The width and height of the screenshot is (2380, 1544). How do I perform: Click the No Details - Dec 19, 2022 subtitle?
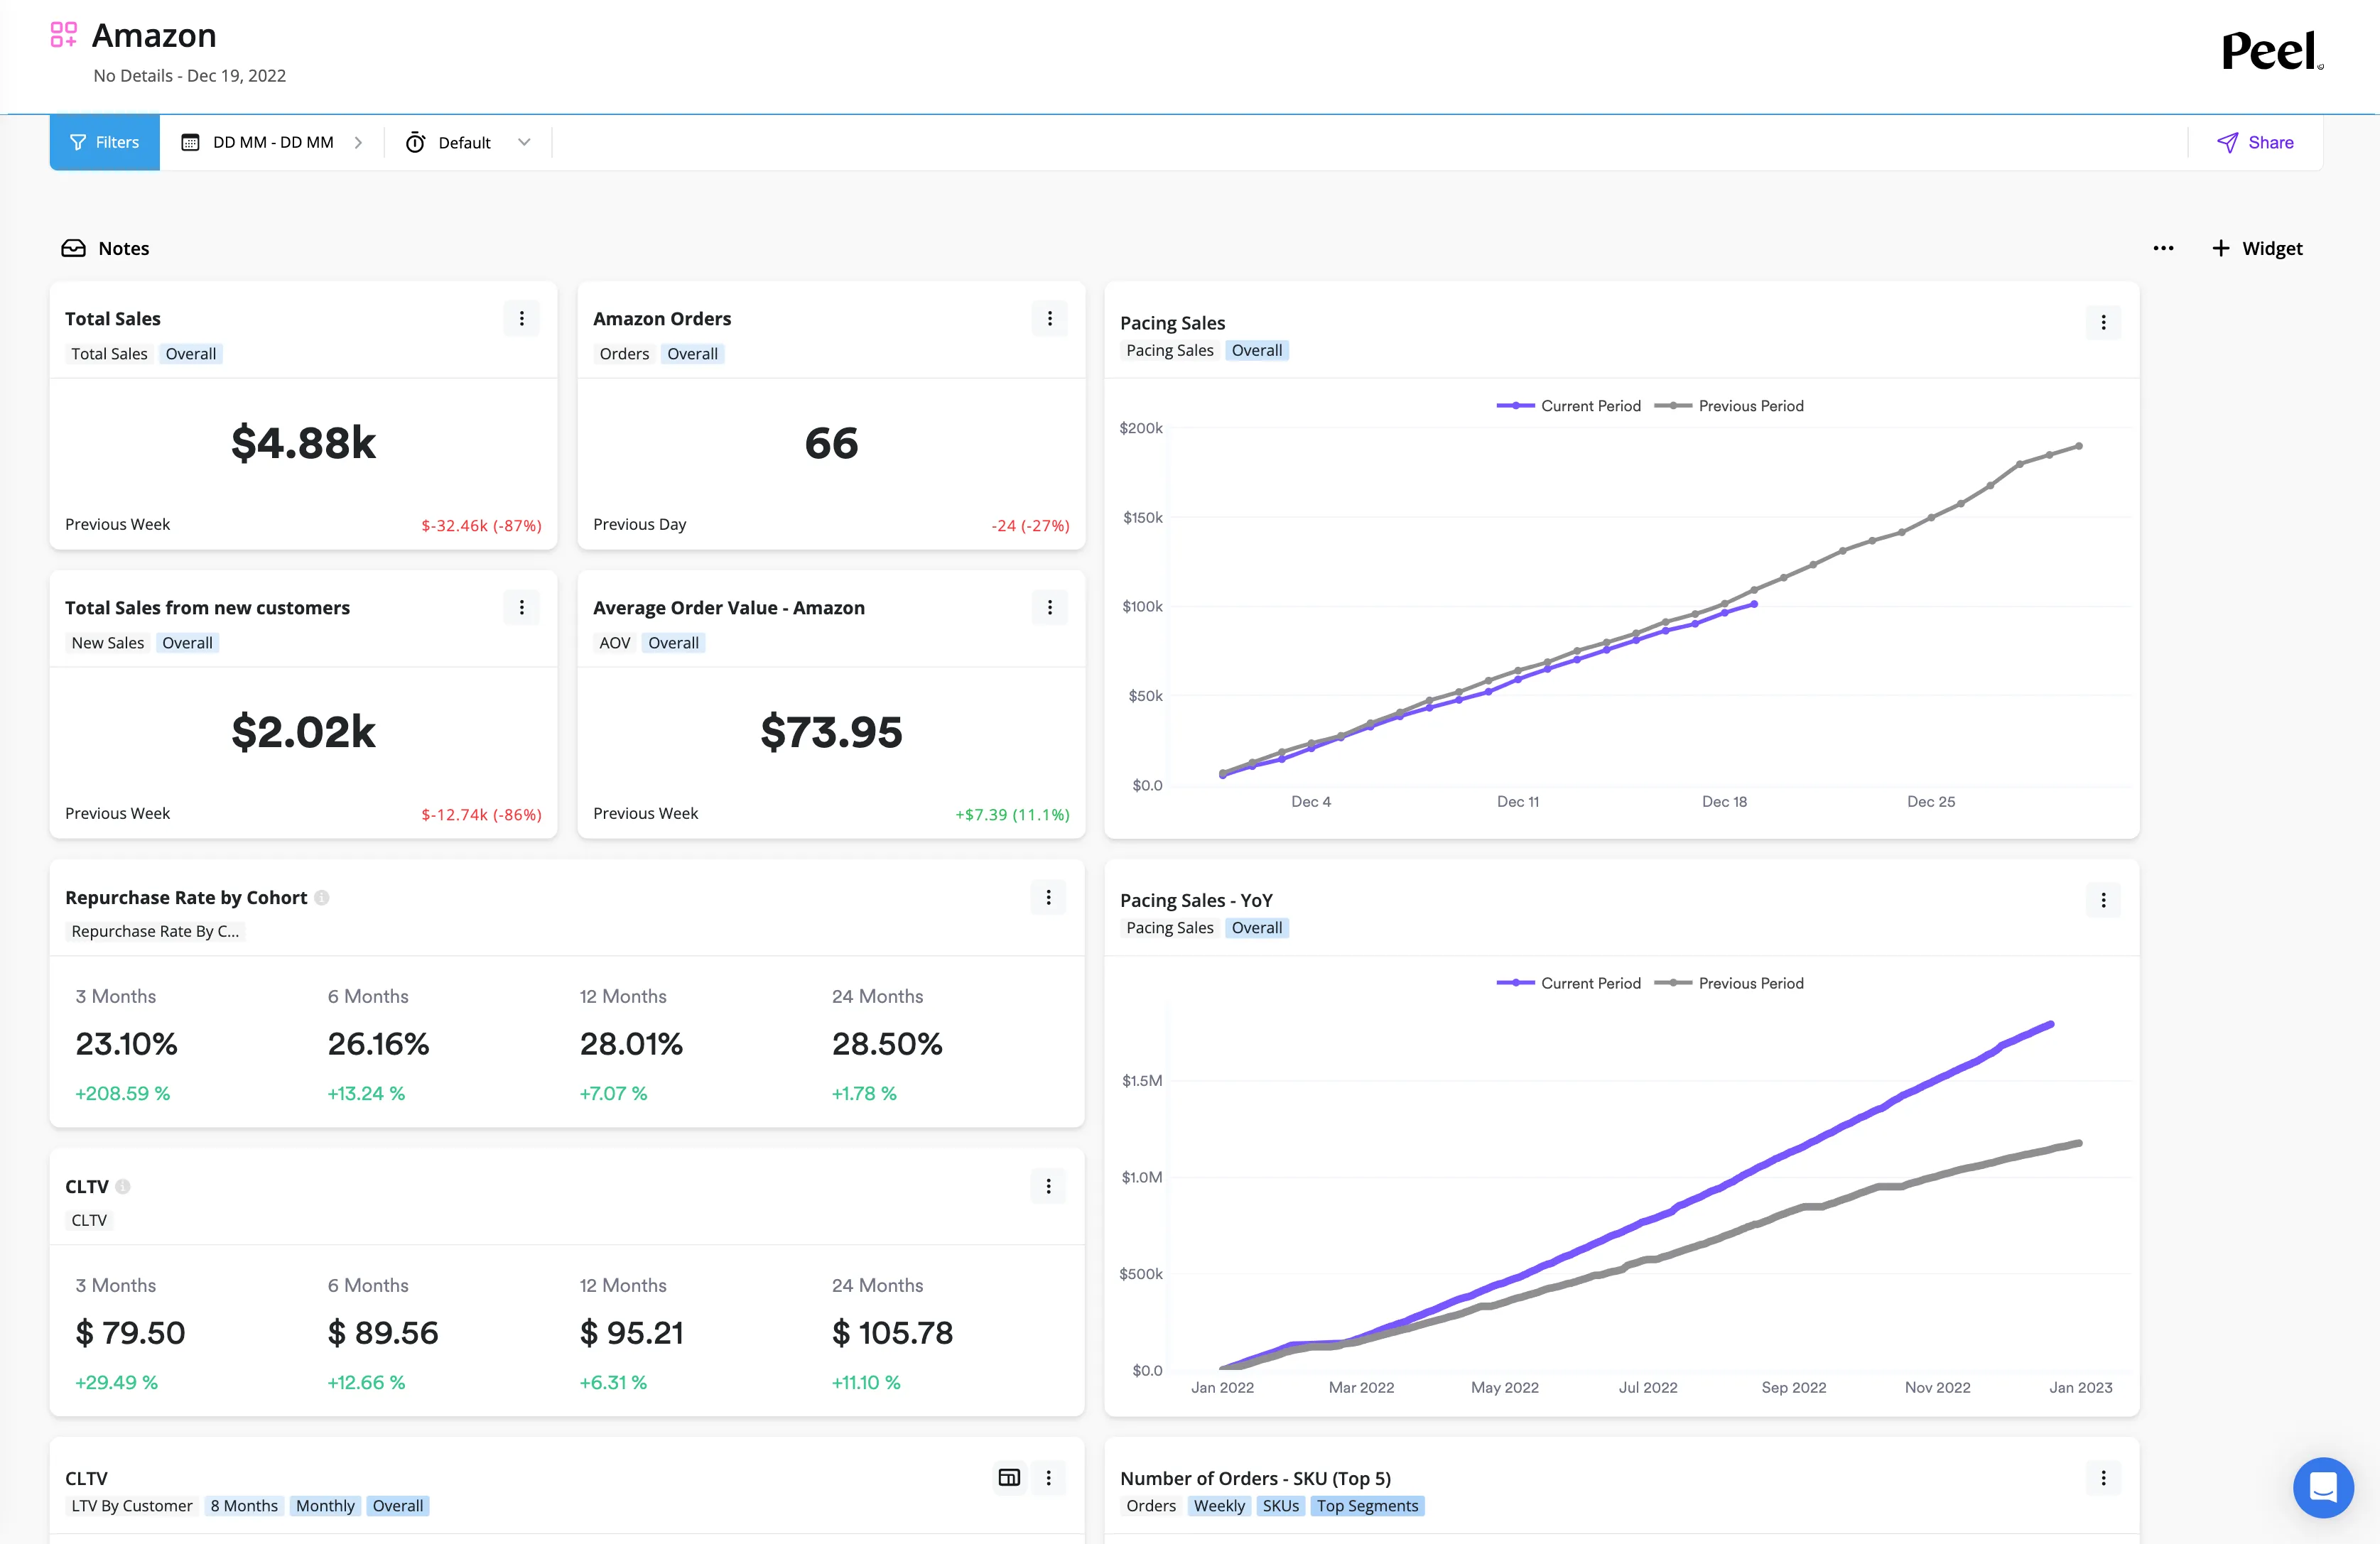point(190,76)
